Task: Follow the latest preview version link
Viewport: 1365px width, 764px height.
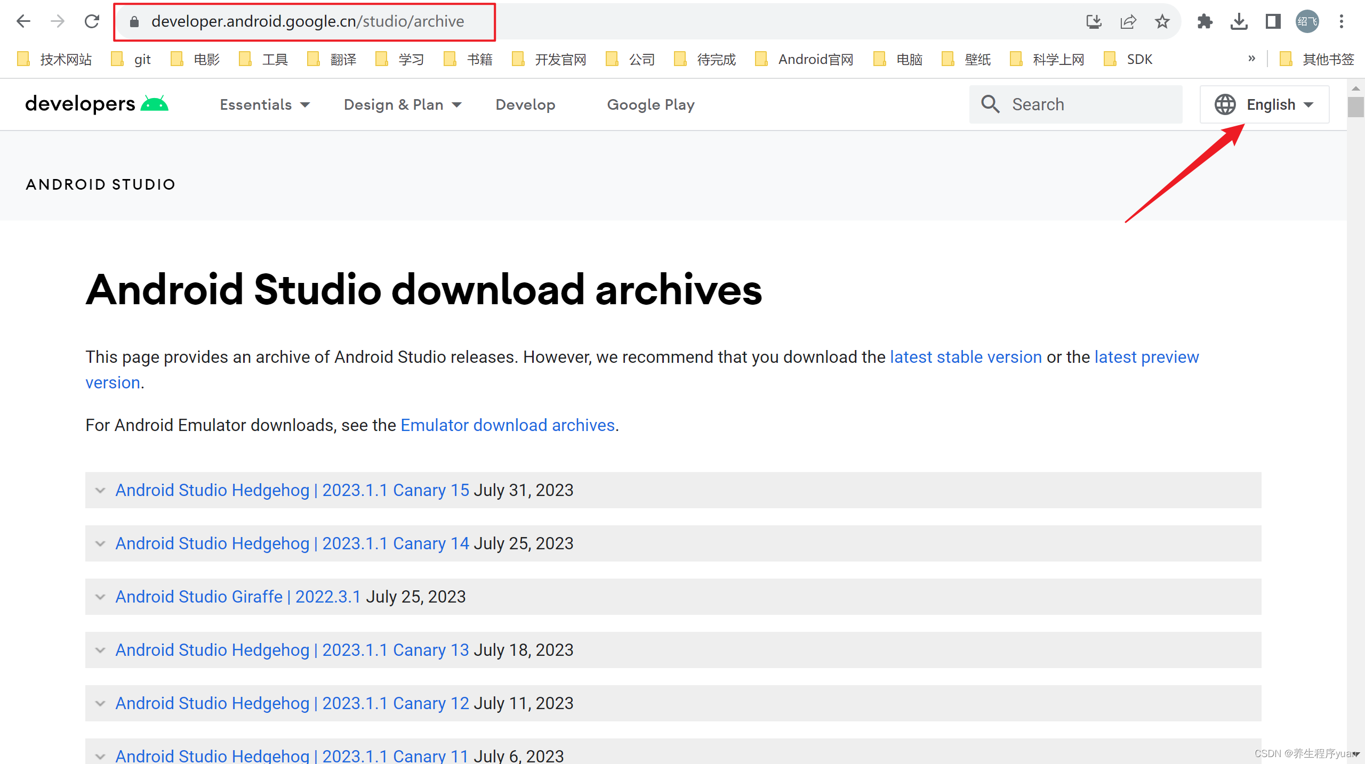Action: click(1146, 357)
